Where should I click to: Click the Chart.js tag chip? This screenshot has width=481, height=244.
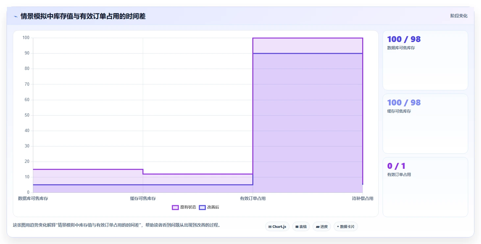[x=277, y=227]
